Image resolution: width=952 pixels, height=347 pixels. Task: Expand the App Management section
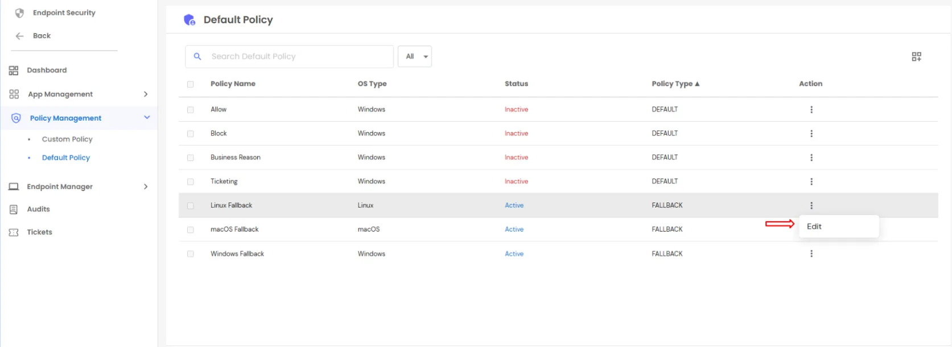coord(146,94)
